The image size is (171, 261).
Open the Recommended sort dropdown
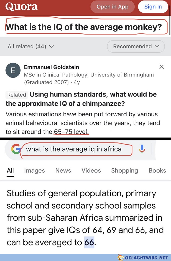point(136,46)
